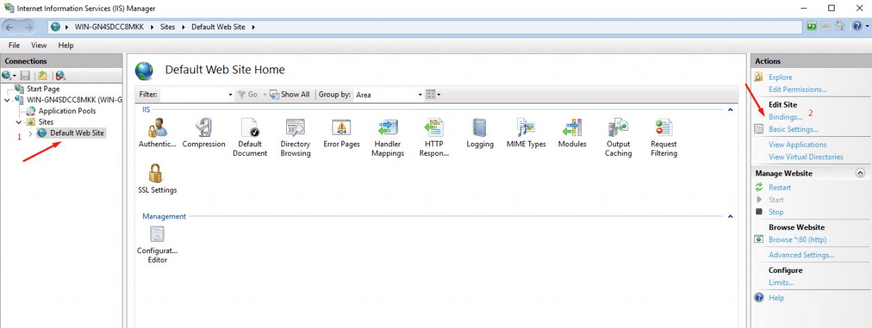This screenshot has height=328, width=872.
Task: Open the Modules feature
Action: tap(572, 133)
